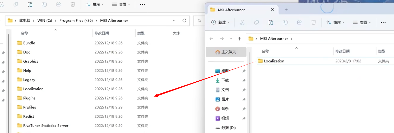
Task: Click Program Files (x86) breadcrumb segment
Action: (x=76, y=21)
